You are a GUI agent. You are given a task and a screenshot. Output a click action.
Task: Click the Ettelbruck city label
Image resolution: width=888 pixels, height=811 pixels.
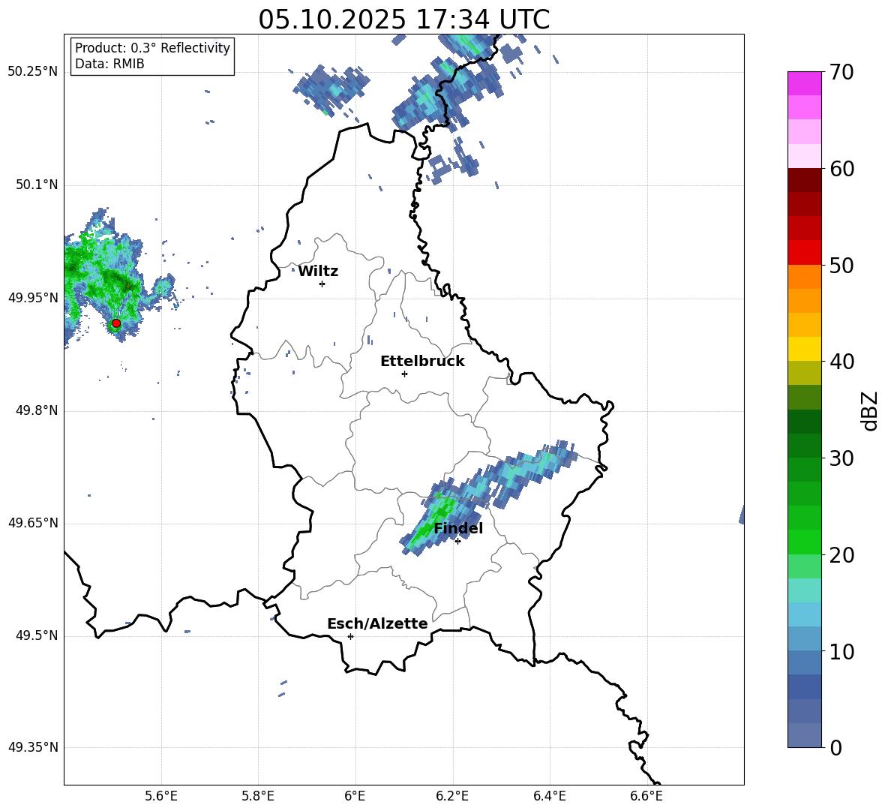pyautogui.click(x=422, y=362)
